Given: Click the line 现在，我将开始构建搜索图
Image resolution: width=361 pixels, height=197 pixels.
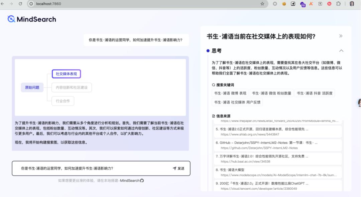Looking at the screenshot, I should click(51, 142).
